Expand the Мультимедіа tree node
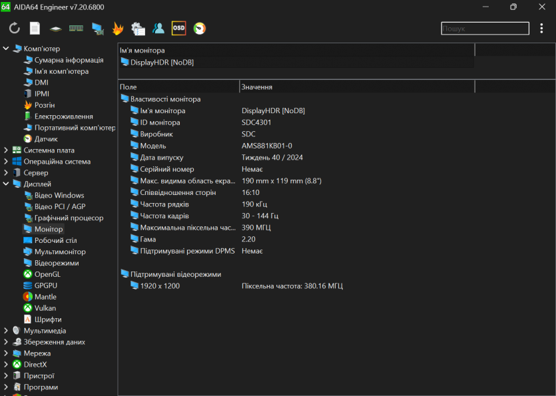Viewport: 556px width, 396px height. (x=6, y=331)
